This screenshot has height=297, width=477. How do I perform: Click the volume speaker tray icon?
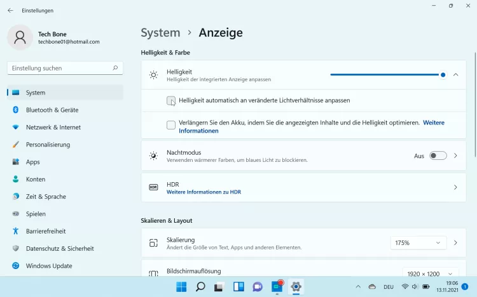click(415, 286)
